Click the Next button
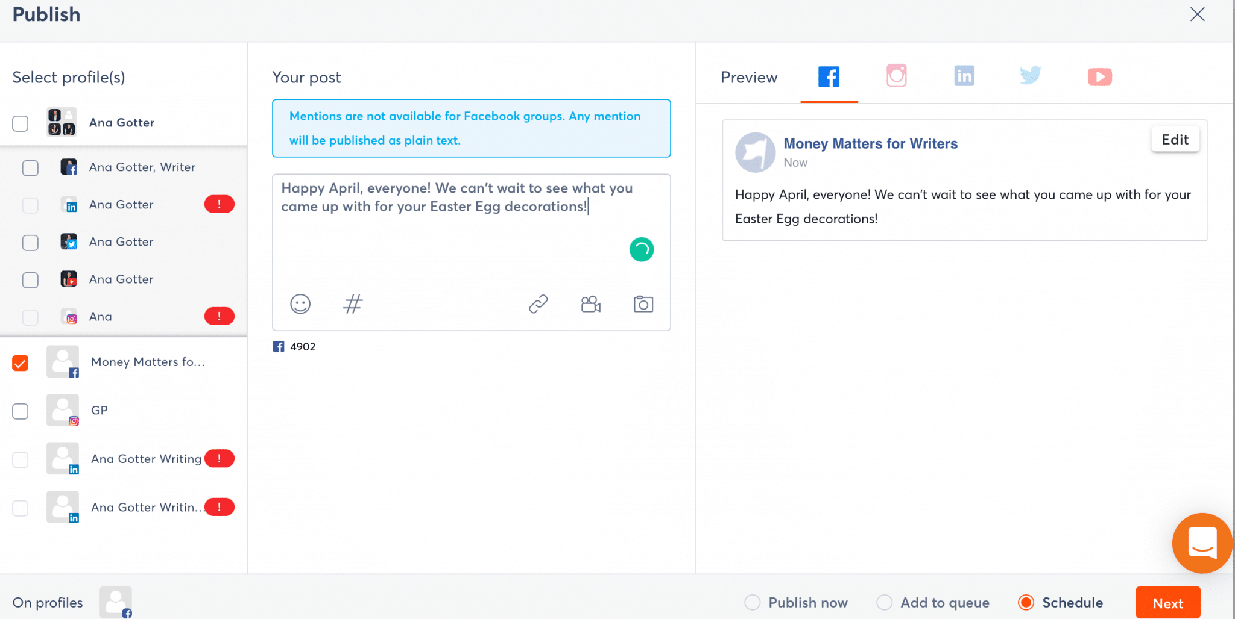This screenshot has height=619, width=1235. (1167, 603)
